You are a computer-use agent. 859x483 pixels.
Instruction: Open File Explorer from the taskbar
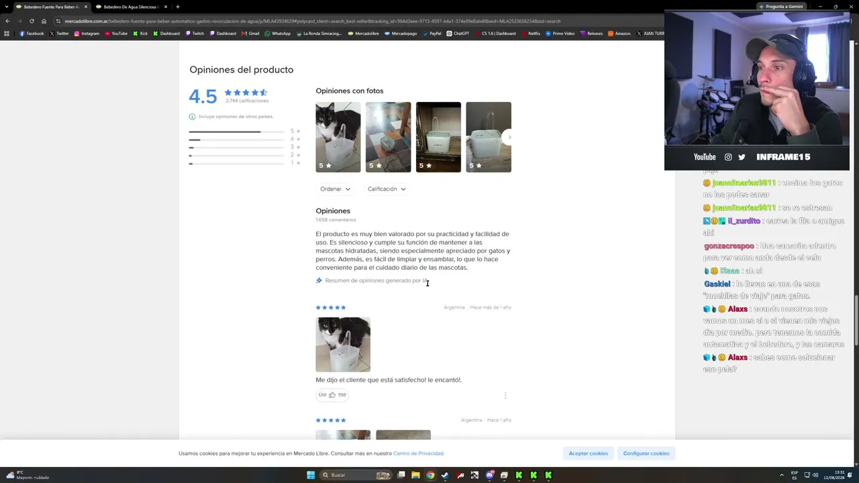click(x=415, y=475)
